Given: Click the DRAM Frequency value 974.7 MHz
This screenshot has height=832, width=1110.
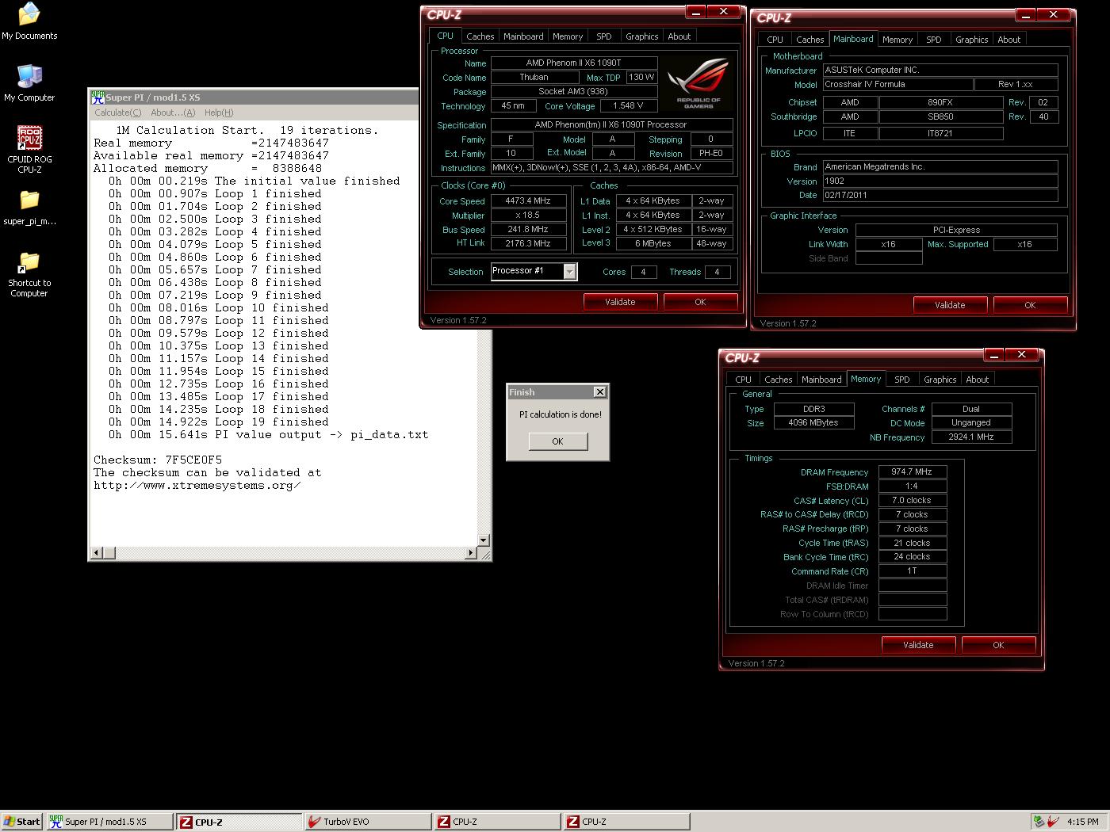Looking at the screenshot, I should tap(912, 471).
